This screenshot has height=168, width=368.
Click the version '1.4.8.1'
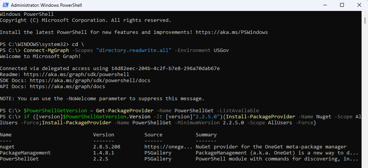pyautogui.click(x=104, y=153)
